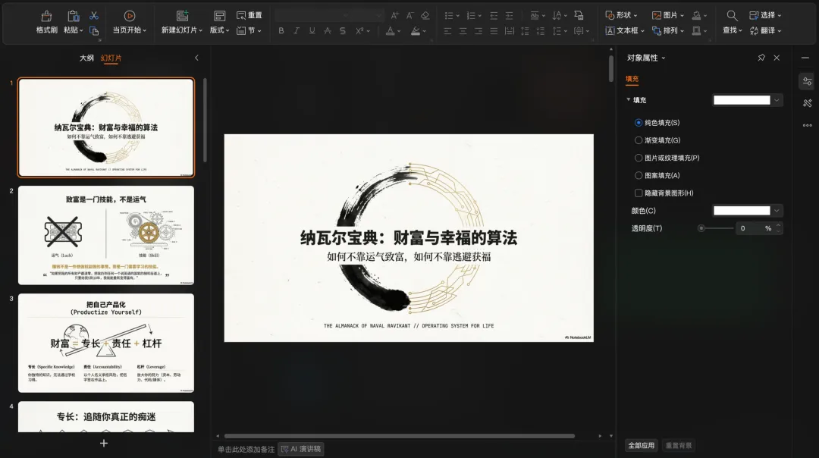The height and width of the screenshot is (458, 819).
Task: Select Solid Fill (纯色填充) radio button
Action: tap(639, 123)
